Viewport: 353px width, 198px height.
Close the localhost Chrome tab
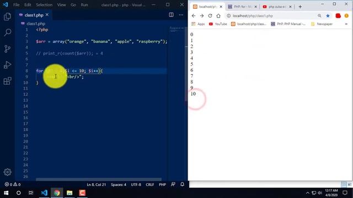[x=221, y=7]
